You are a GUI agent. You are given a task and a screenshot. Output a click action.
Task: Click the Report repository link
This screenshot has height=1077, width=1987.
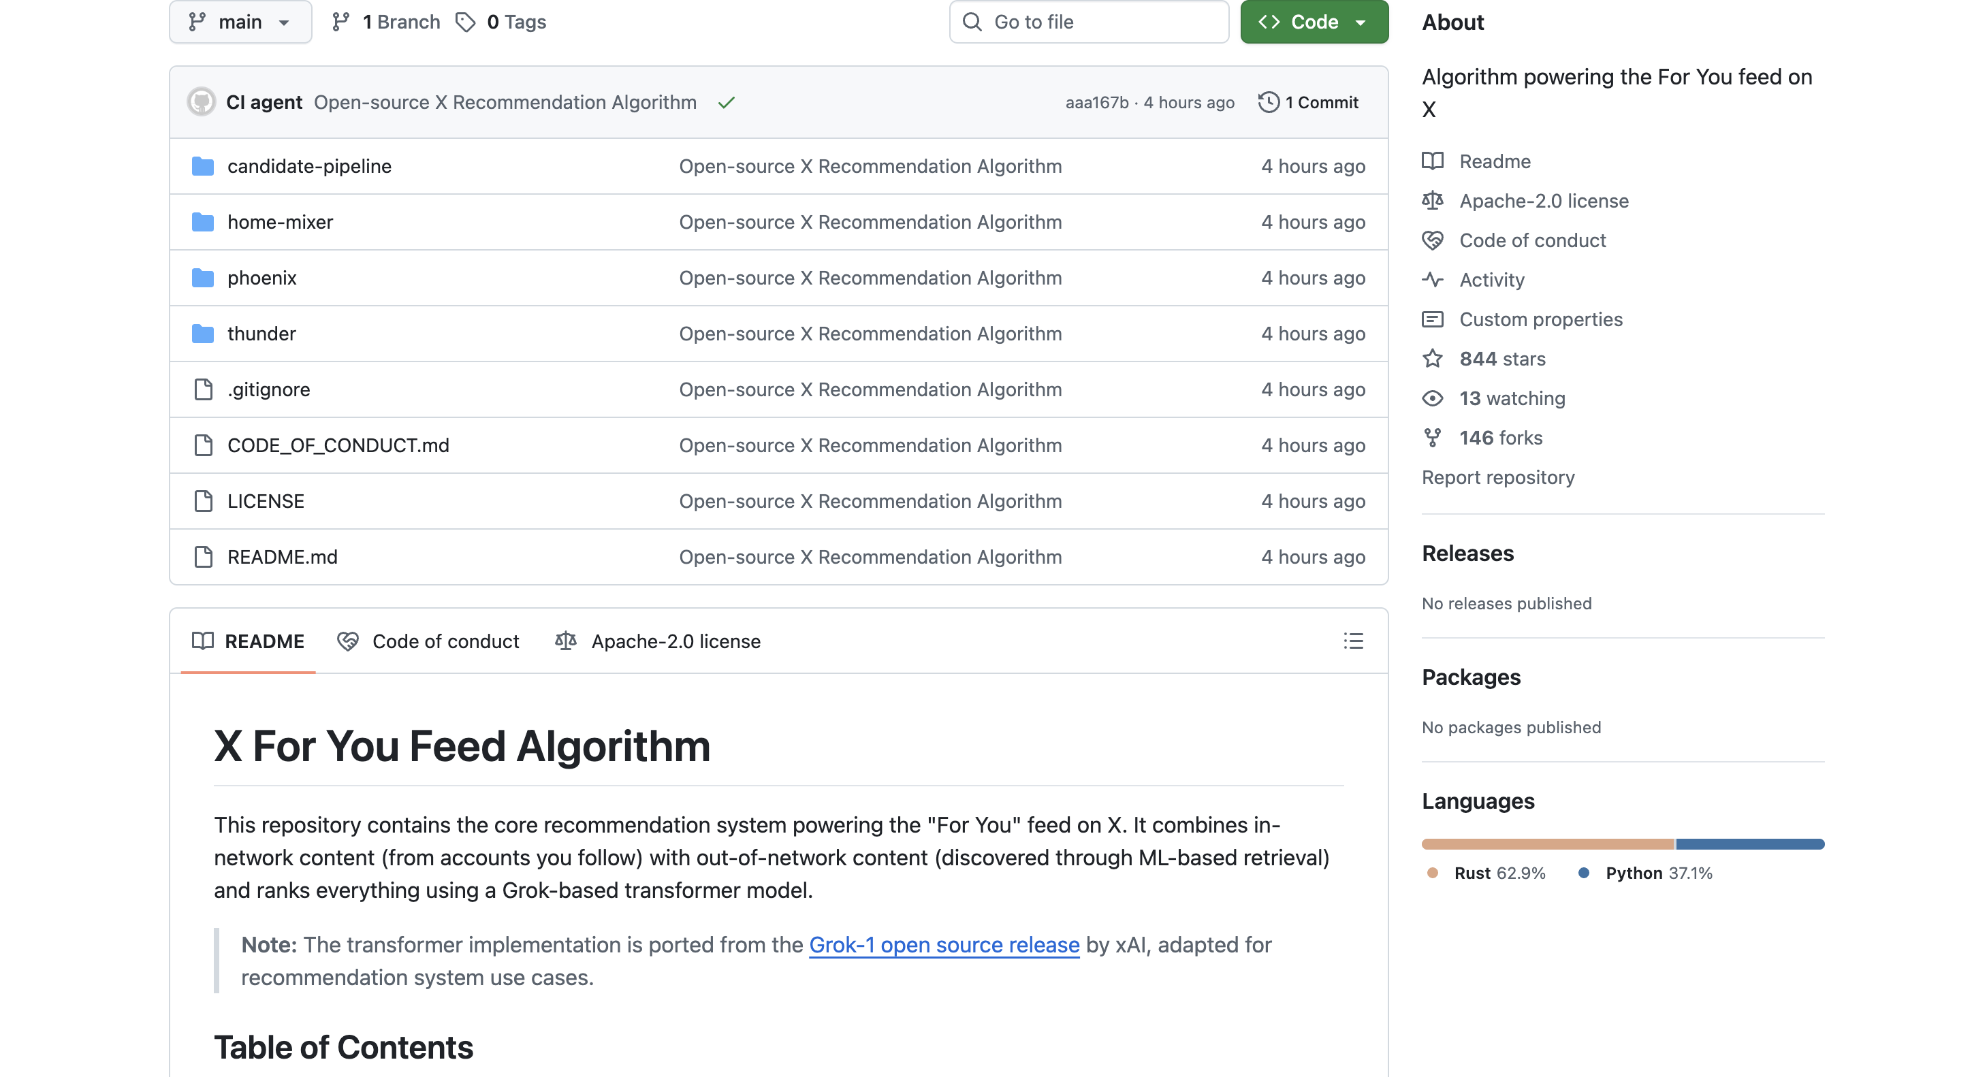pyautogui.click(x=1497, y=477)
